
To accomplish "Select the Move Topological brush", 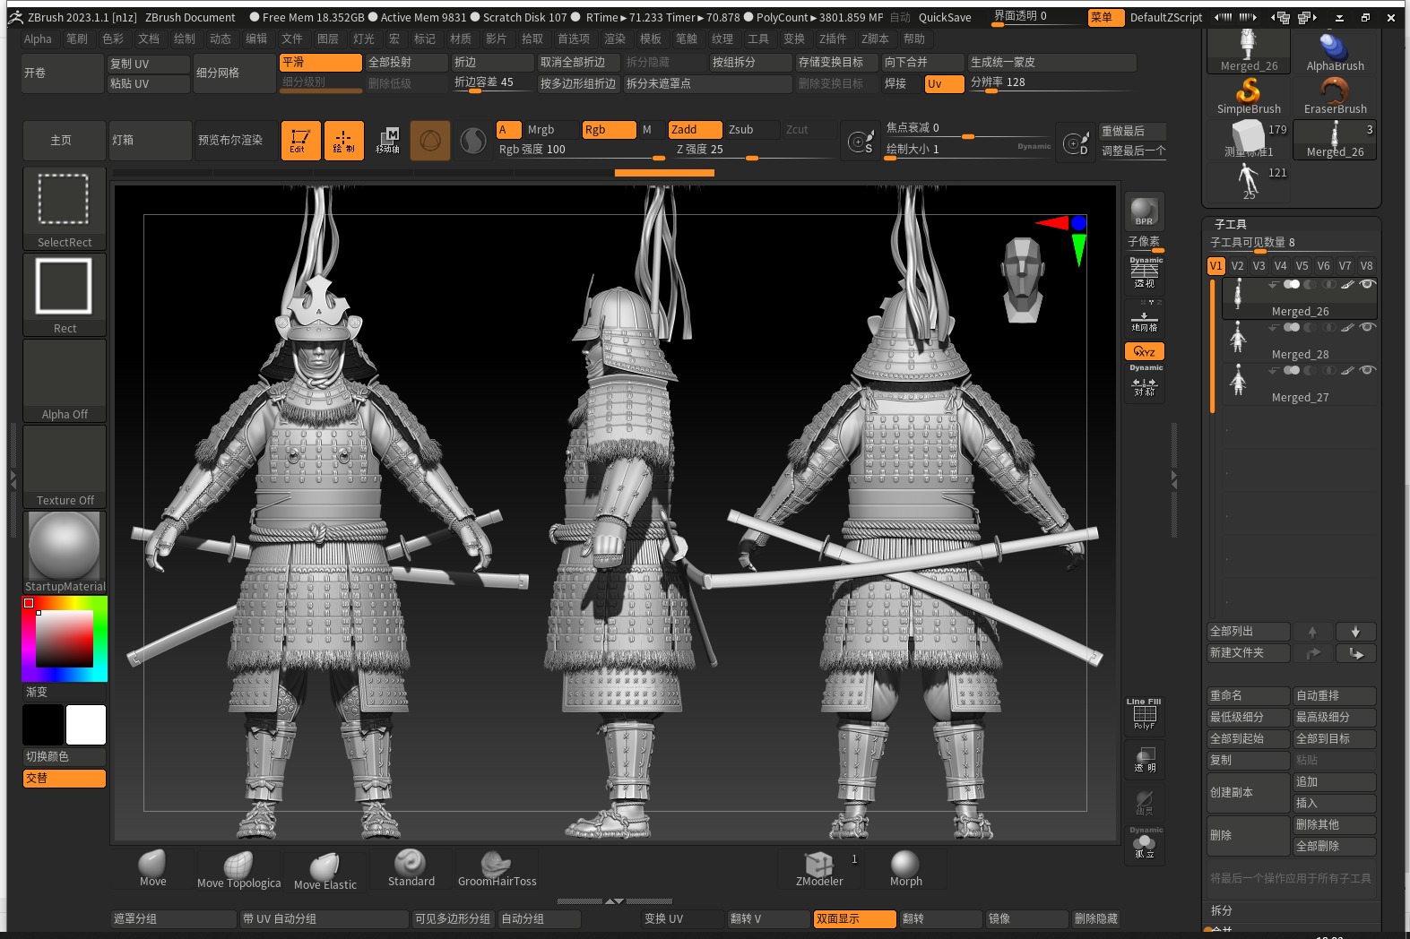I will coord(238,869).
